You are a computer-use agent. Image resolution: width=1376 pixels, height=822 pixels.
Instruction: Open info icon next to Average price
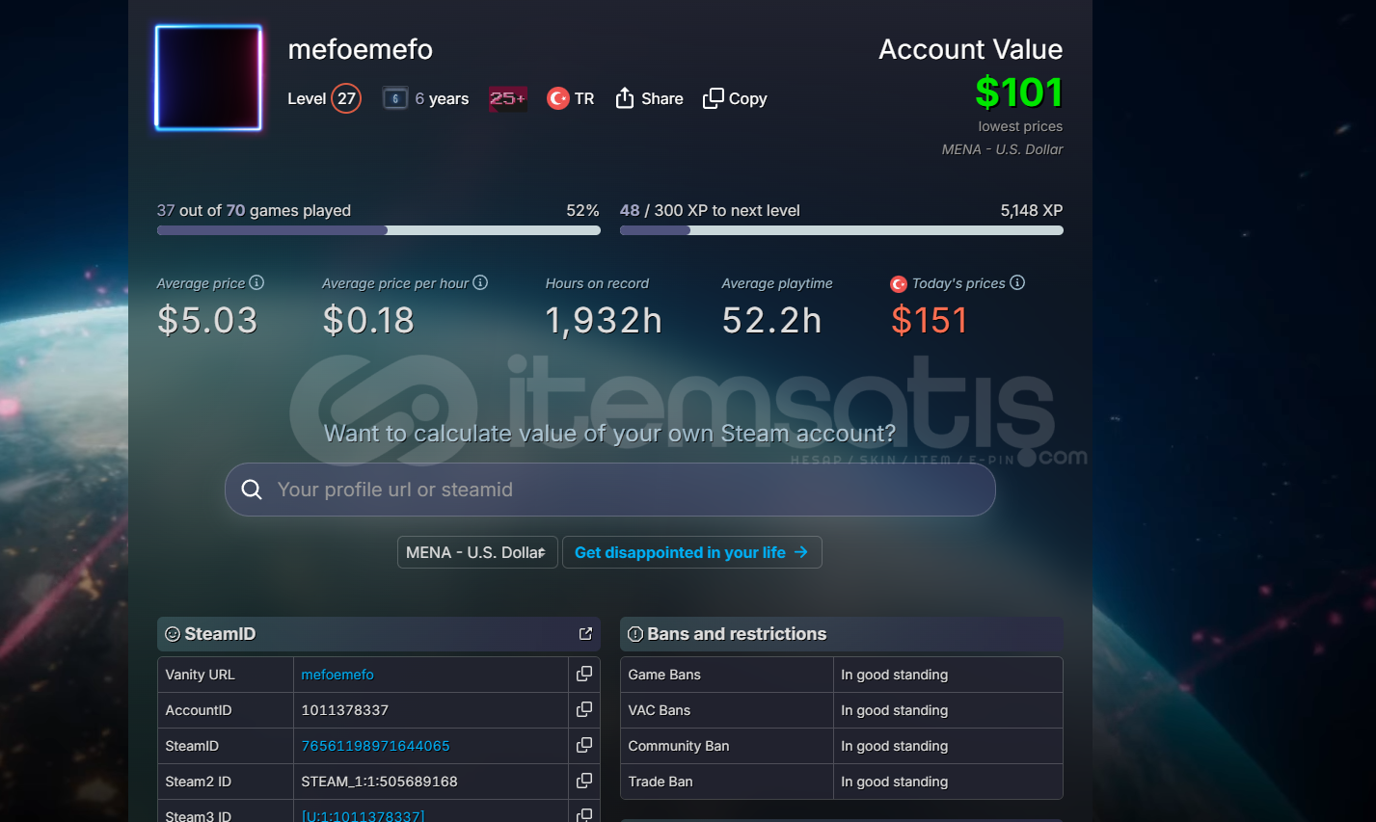(x=256, y=282)
